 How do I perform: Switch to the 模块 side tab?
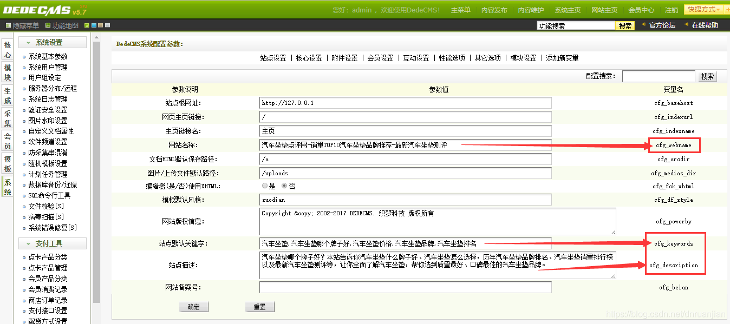(x=8, y=72)
